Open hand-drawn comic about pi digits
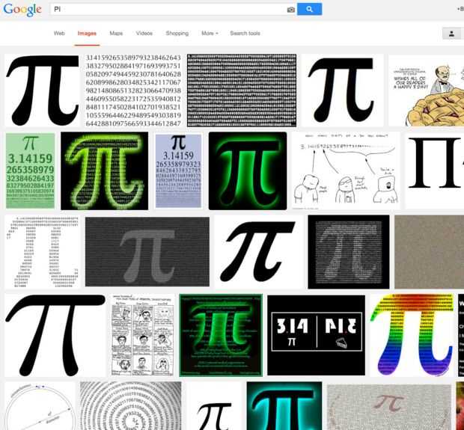 click(x=346, y=171)
